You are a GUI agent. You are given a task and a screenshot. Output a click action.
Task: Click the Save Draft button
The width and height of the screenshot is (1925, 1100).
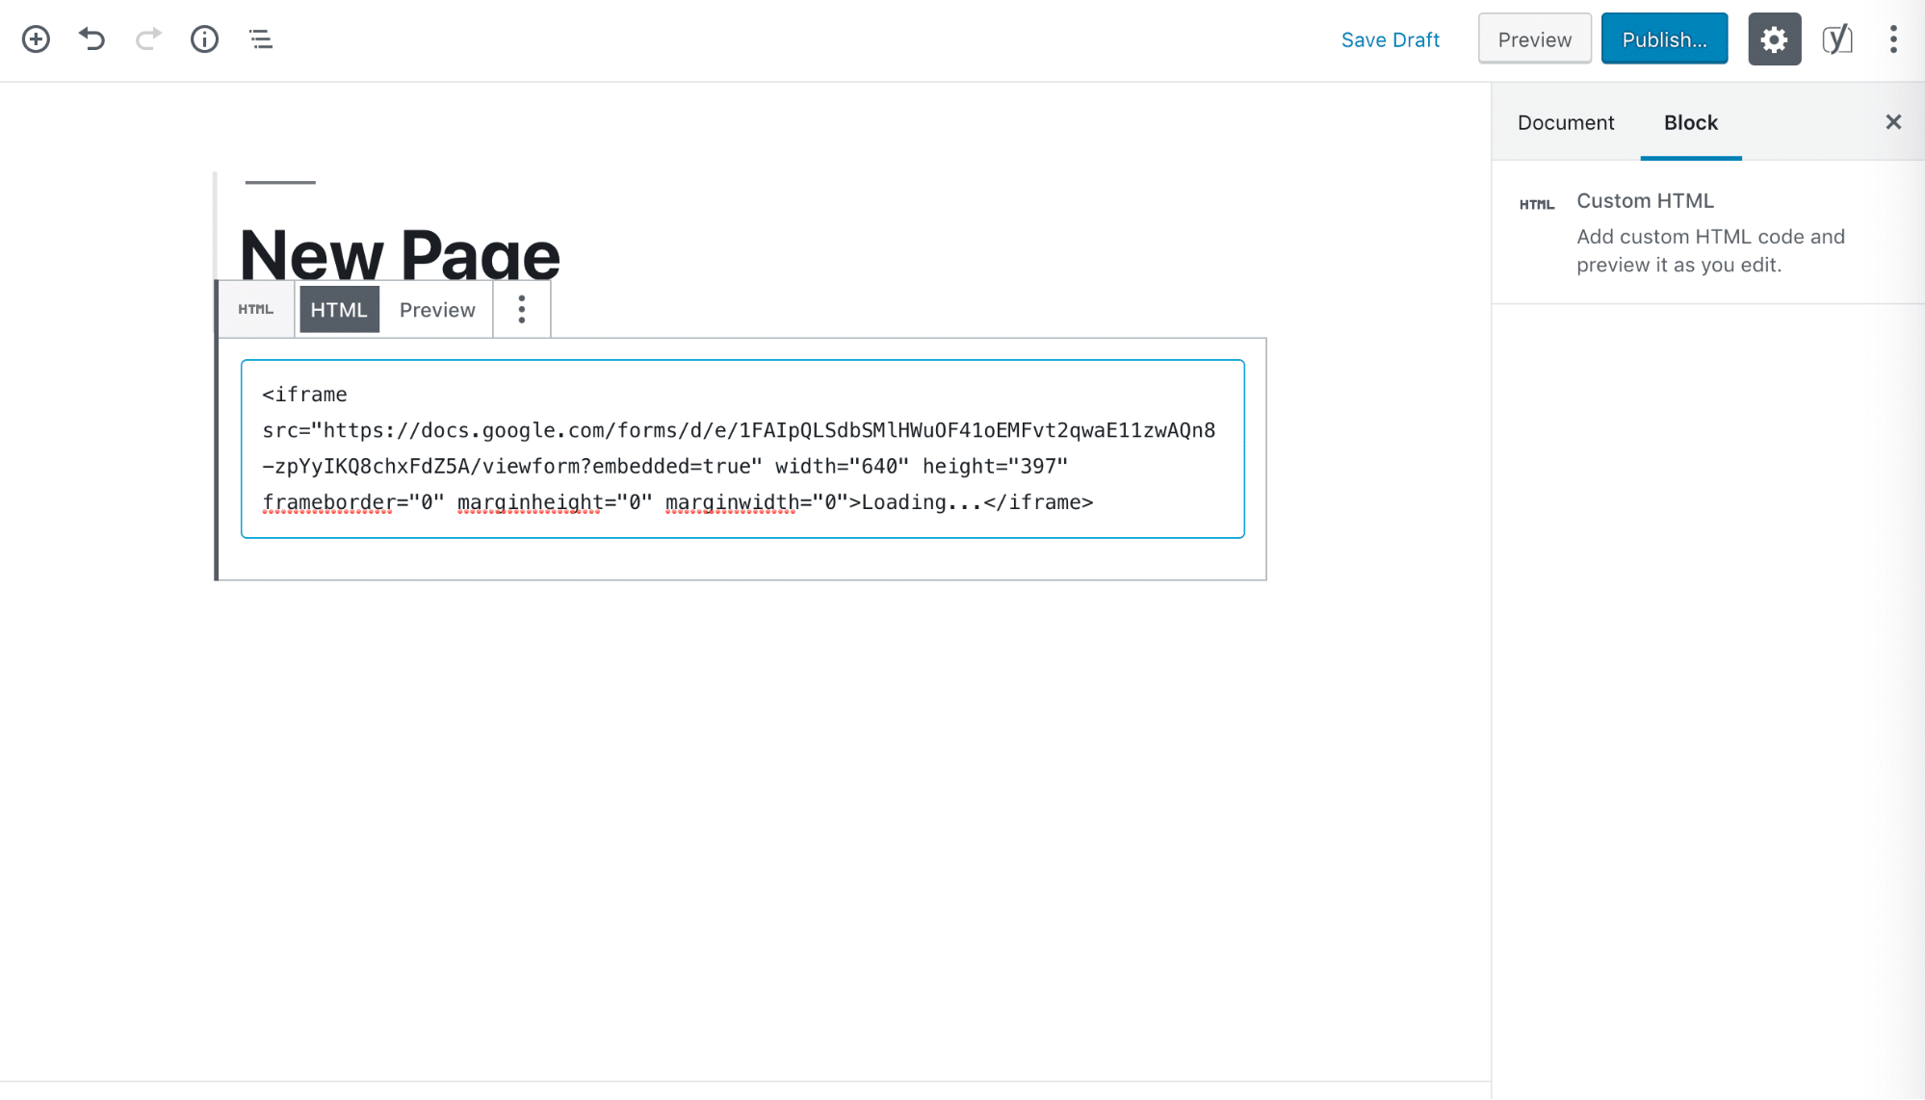[1391, 39]
